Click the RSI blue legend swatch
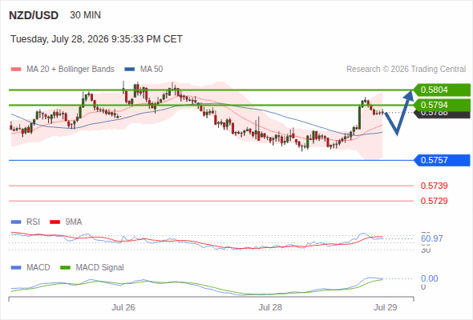The image size is (473, 320). click(x=16, y=222)
